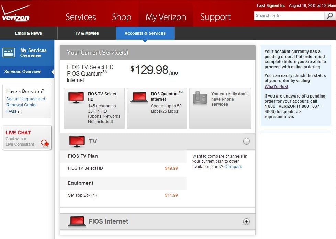
Task: Click the FiOS Internet section laptop icon
Action: coord(77,221)
